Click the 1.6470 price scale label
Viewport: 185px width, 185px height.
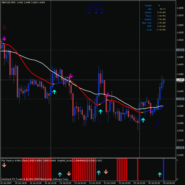(180, 65)
